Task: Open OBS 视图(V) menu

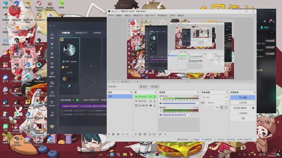Action: point(127,15)
